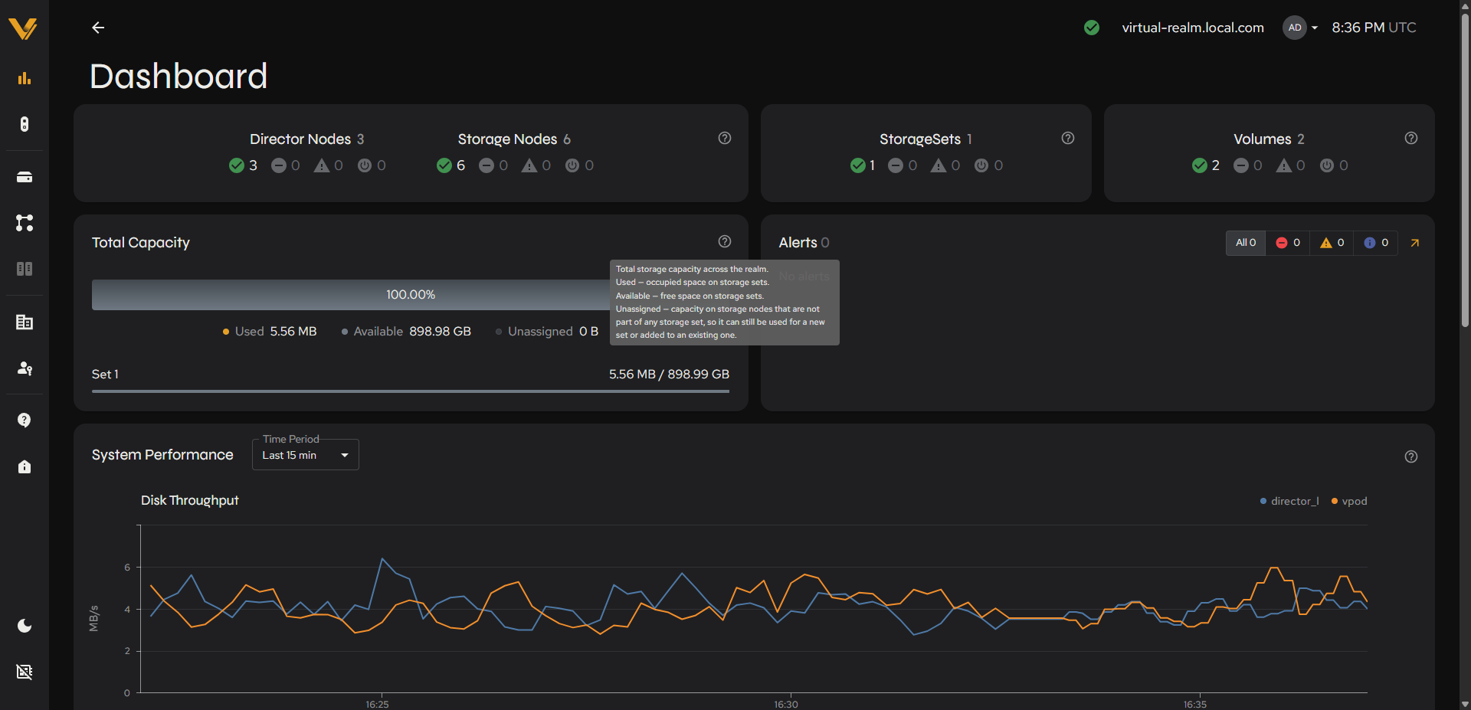Viewport: 1471px width, 710px height.
Task: Click the scrollbar down arrow
Action: [x=1465, y=704]
